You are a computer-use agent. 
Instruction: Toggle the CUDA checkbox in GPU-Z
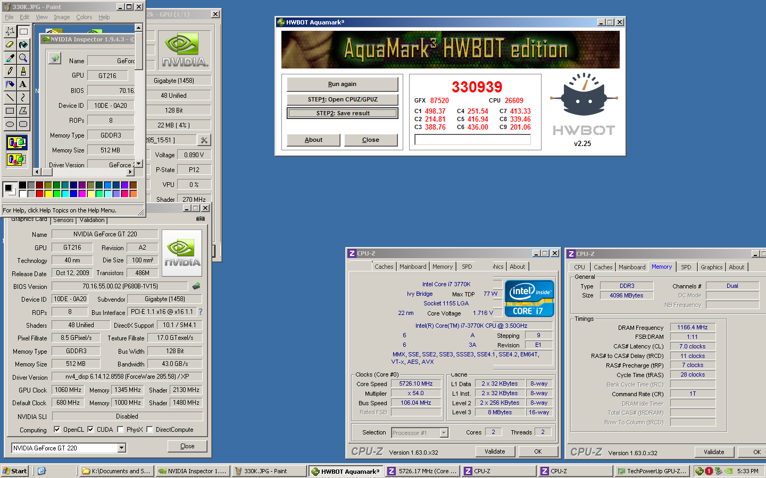(90, 430)
